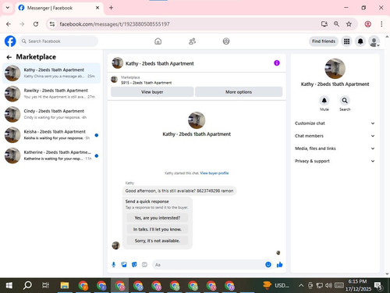Open the Chrome profile icon
Screen dimensions: 390x293
point(367,24)
